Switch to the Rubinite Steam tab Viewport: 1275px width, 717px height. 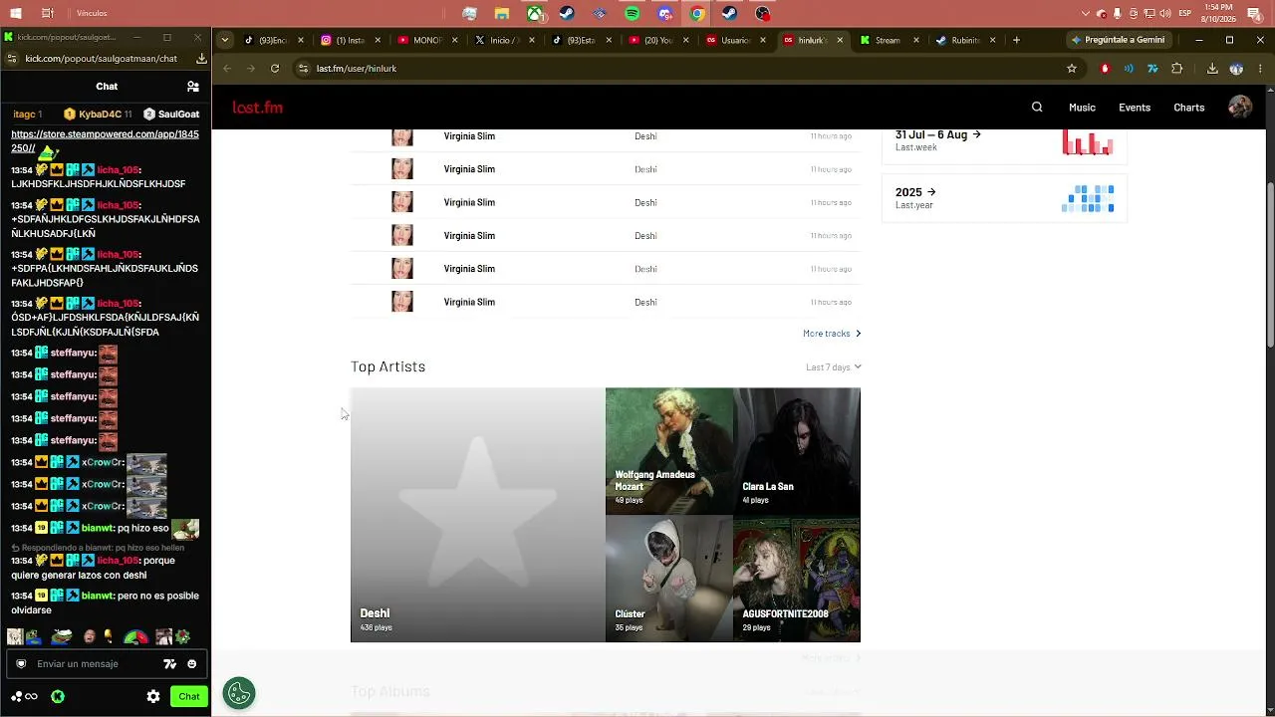(967, 40)
